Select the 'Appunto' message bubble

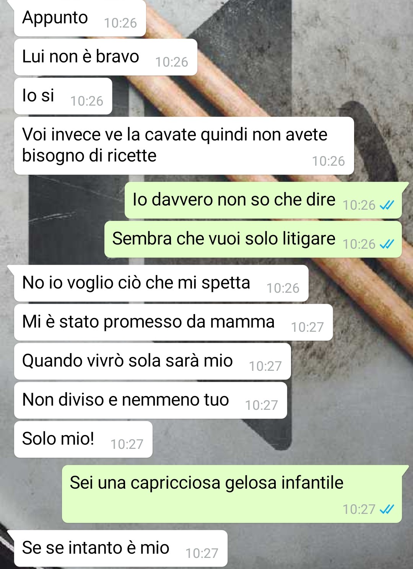[80, 18]
